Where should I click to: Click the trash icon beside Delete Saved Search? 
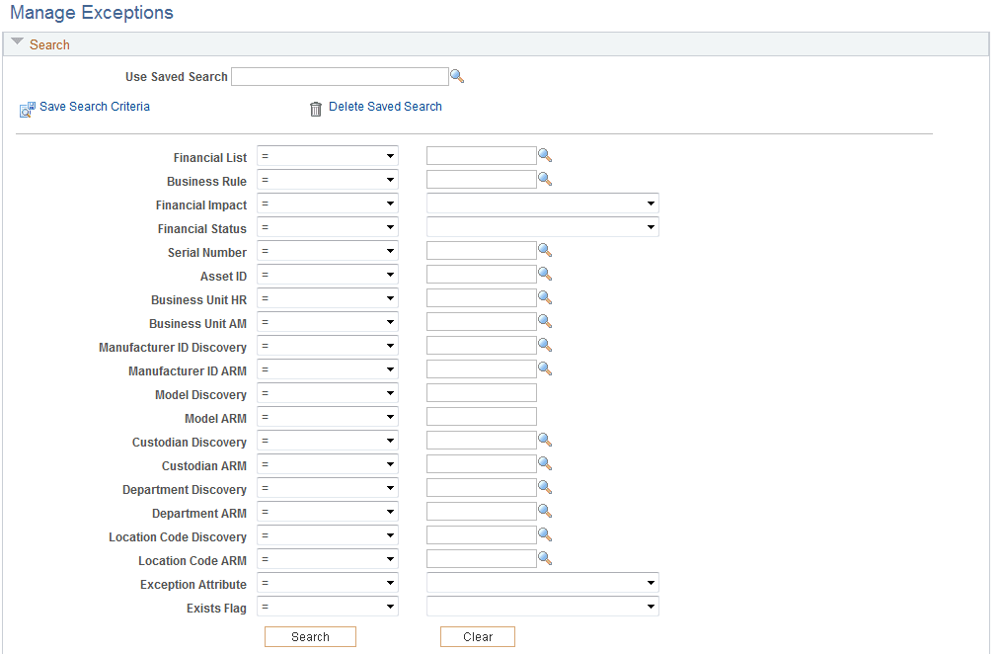pyautogui.click(x=315, y=108)
